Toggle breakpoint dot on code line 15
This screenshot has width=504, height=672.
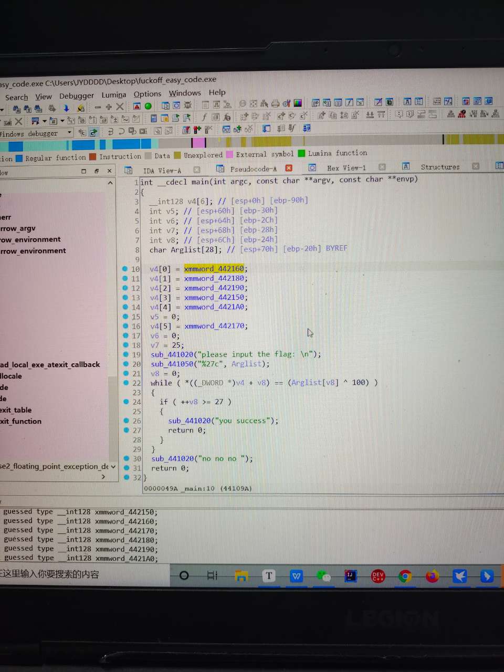point(125,316)
